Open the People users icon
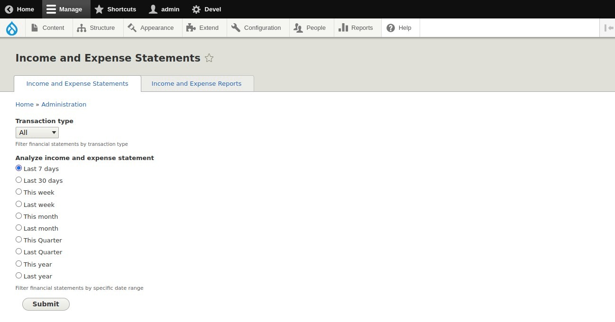This screenshot has height=322, width=615. [x=299, y=27]
